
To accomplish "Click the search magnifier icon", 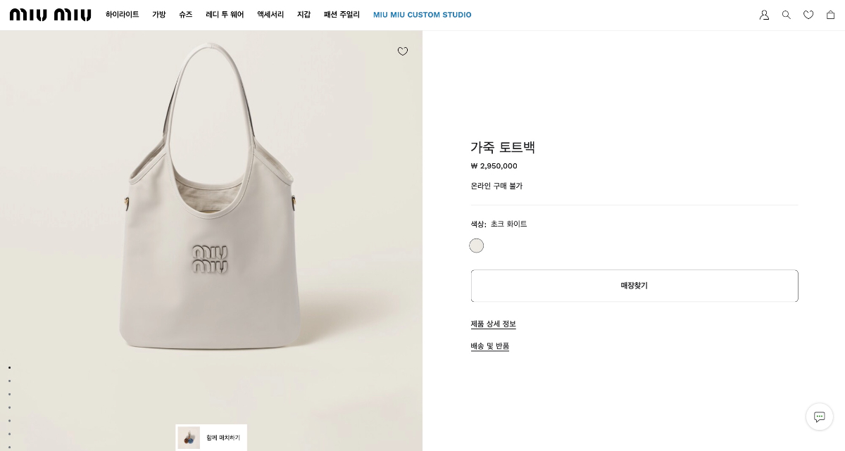I will point(787,15).
